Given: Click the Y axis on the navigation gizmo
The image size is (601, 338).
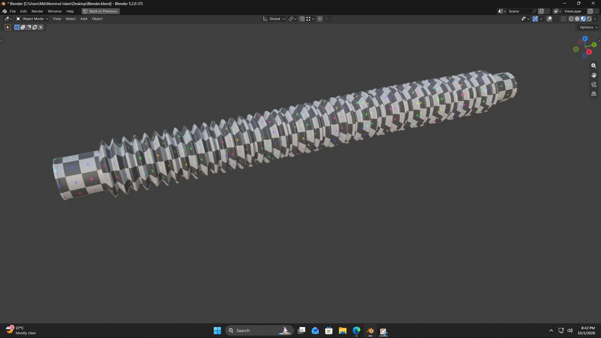Looking at the screenshot, I should 594,45.
